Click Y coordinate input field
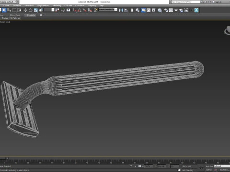Image resolution: width=230 pixels, height=172 pixels. pyautogui.click(x=161, y=166)
